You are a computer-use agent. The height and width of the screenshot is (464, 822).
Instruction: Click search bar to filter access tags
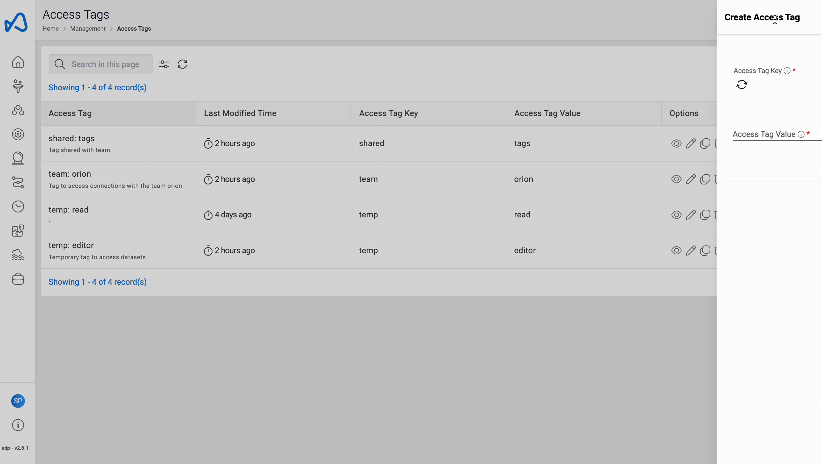tap(101, 64)
